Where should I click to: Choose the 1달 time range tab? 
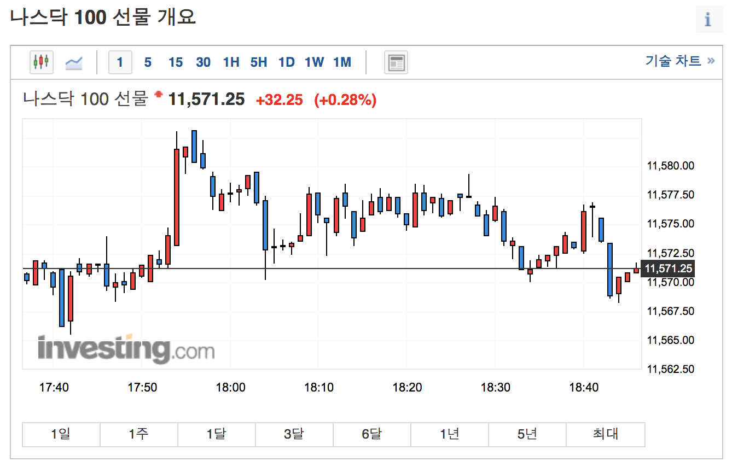(217, 434)
